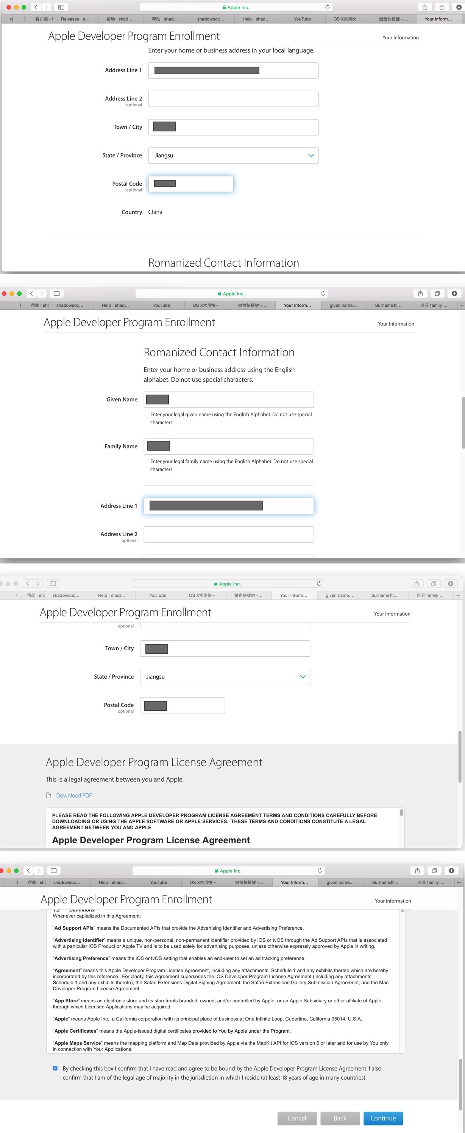Open State / Province dropdown in the Country China window
Screen dimensions: 465x1133
coord(233,156)
